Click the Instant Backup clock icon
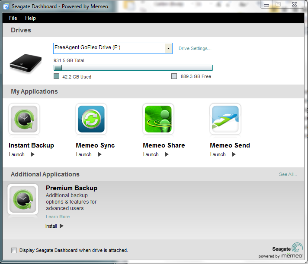Viewport: 308px width, 264px height. (24, 119)
